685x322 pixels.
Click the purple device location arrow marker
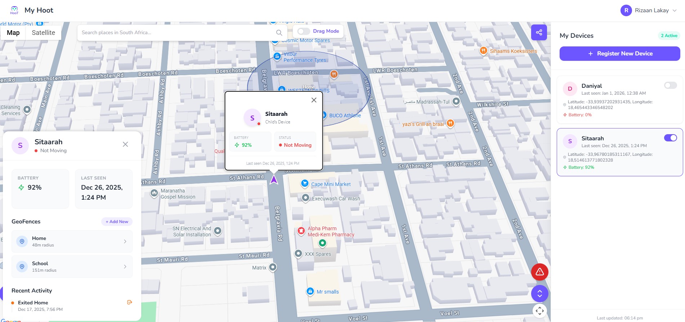(x=274, y=179)
